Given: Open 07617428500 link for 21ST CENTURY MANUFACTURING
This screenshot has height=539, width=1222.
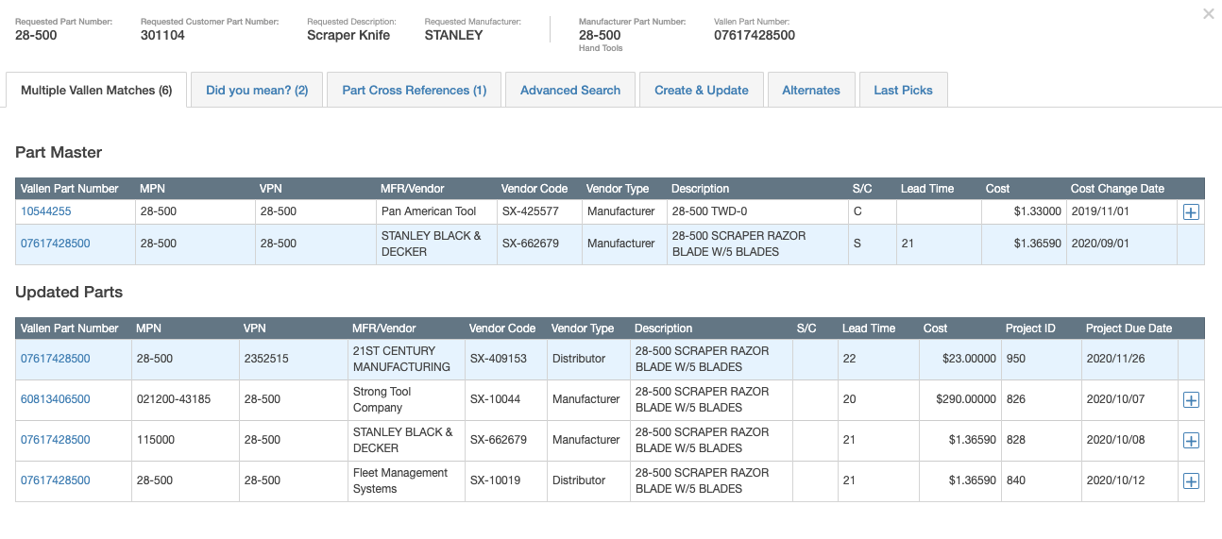Looking at the screenshot, I should 56,359.
